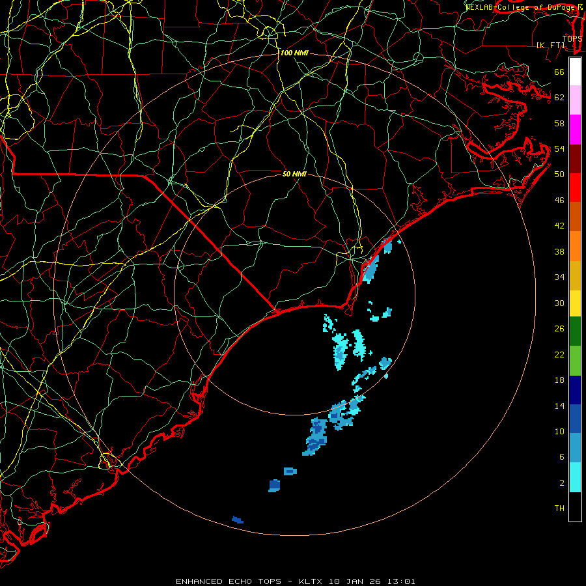
Task: Click the "TOPS" legend title
Action: click(572, 39)
